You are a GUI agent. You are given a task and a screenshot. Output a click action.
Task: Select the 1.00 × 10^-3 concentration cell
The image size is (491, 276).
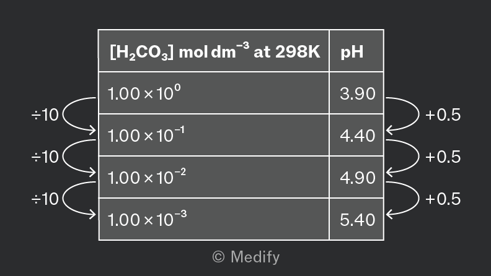click(x=214, y=219)
